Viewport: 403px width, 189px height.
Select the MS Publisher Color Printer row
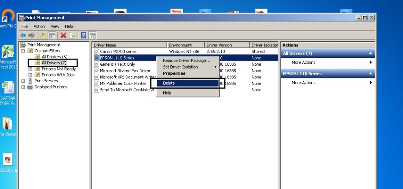[185, 83]
